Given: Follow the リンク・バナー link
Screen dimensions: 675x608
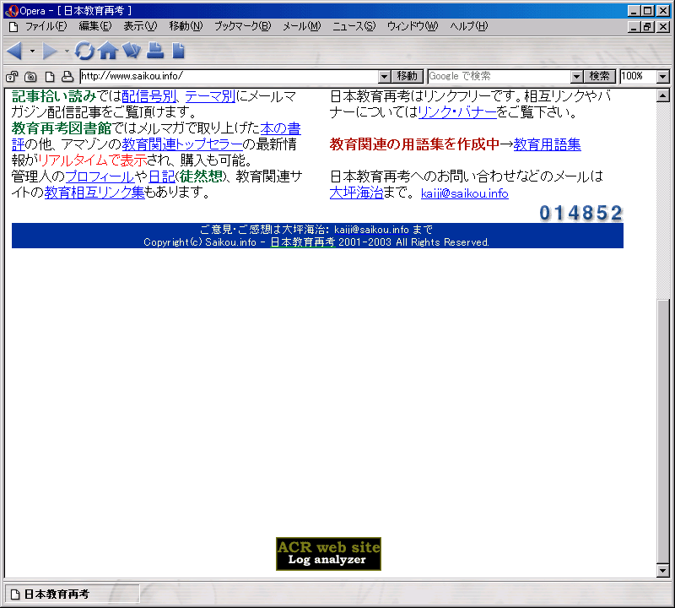Looking at the screenshot, I should [457, 112].
